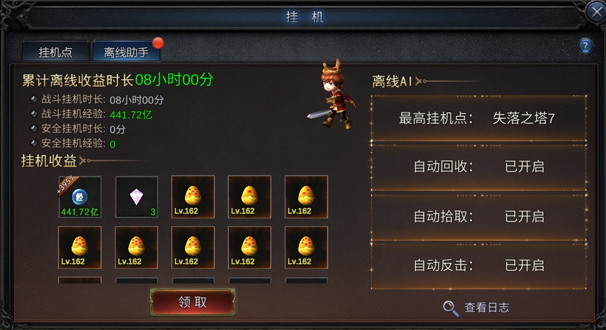Open the blue question mark help icon
The image size is (606, 330).
585,46
